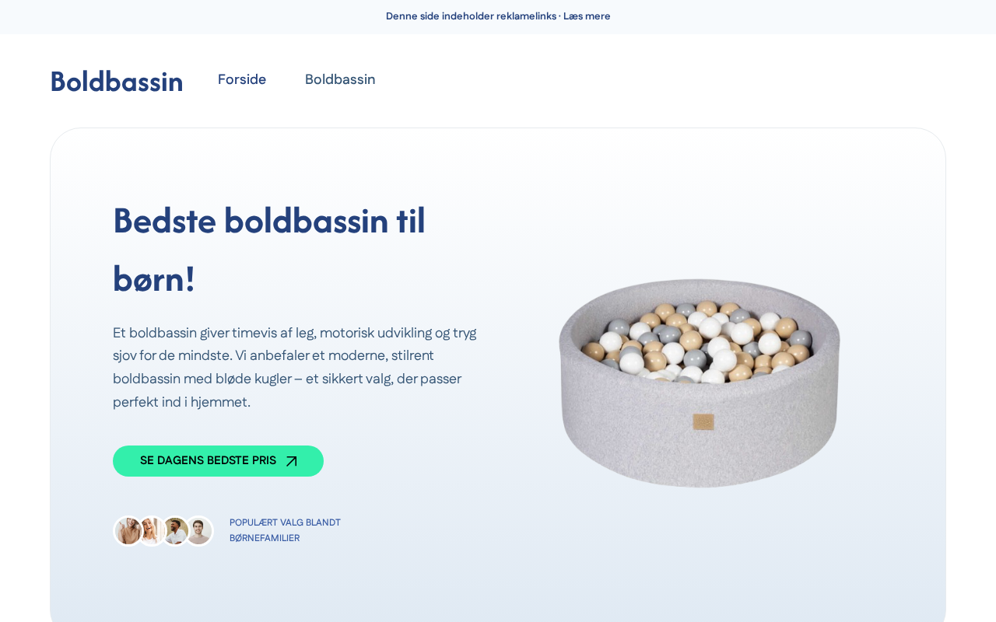Open the Forside navigation item
Image resolution: width=996 pixels, height=622 pixels.
242,79
